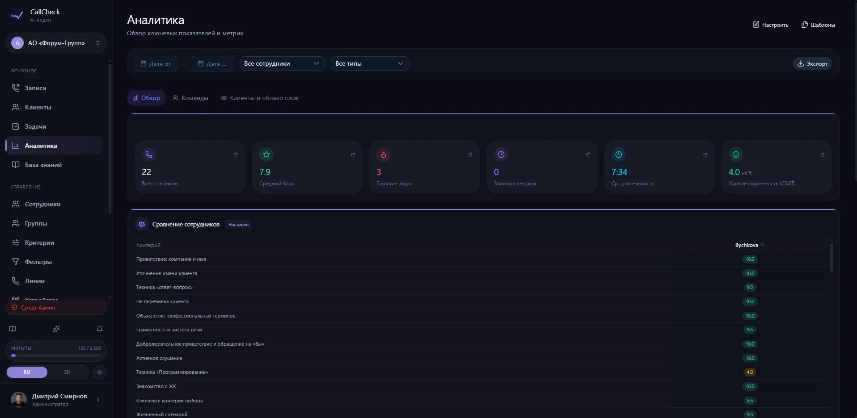Switch to the Команды tab
Viewport: 857px width, 418px height.
[x=190, y=98]
